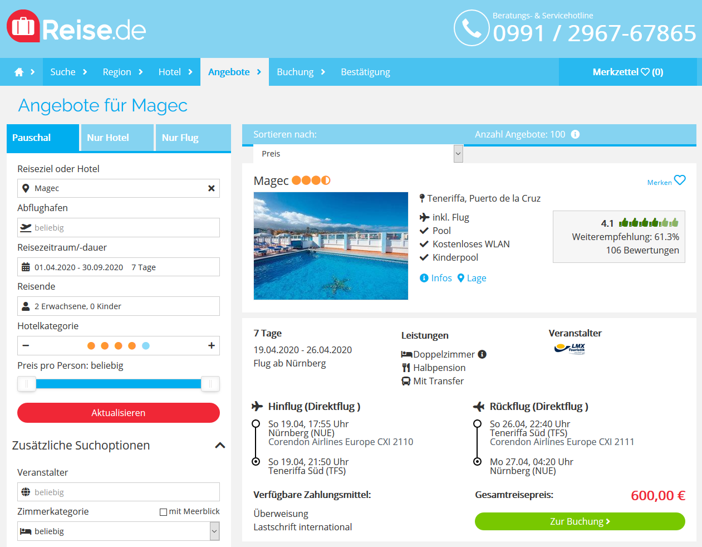
Task: Click the blue price range bar
Action: tap(119, 384)
